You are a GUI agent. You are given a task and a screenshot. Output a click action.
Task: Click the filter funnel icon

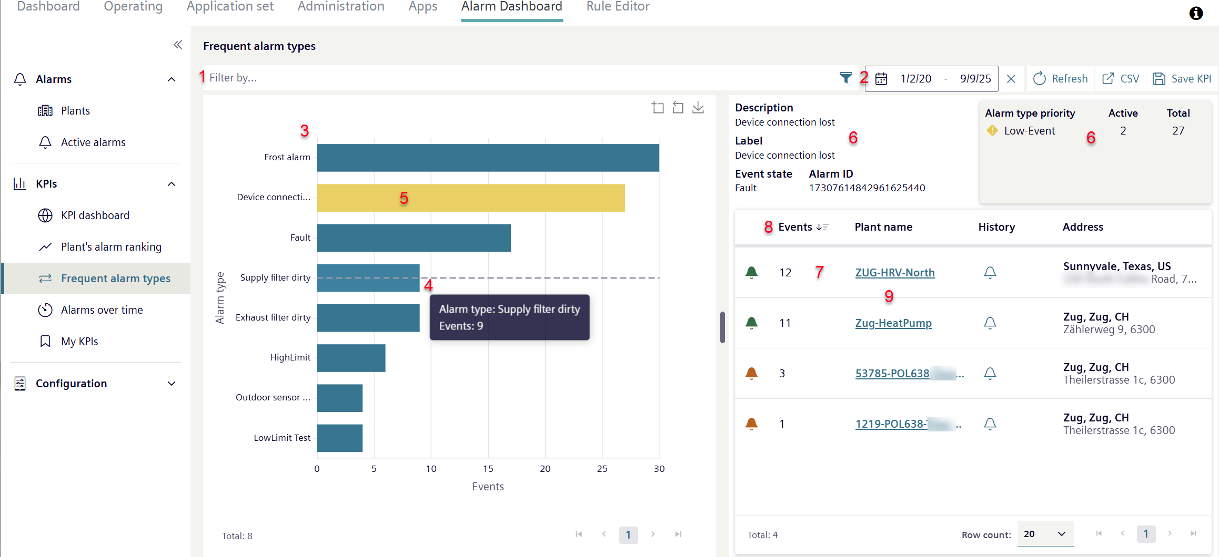(x=845, y=78)
